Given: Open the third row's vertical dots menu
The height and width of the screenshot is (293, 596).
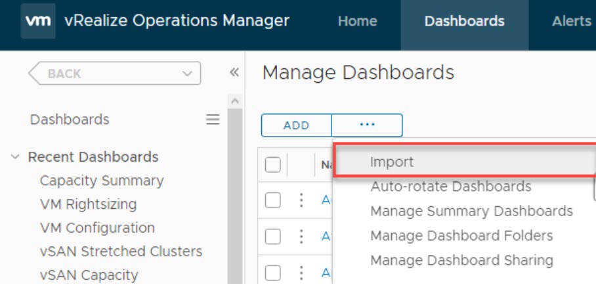Looking at the screenshot, I should (x=301, y=271).
